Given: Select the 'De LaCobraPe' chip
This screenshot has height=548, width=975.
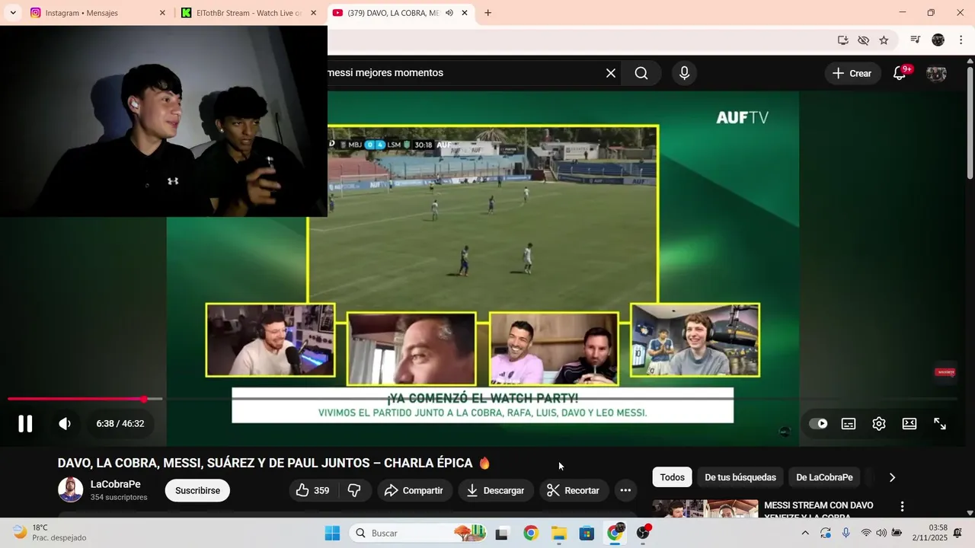Looking at the screenshot, I should click(x=824, y=477).
